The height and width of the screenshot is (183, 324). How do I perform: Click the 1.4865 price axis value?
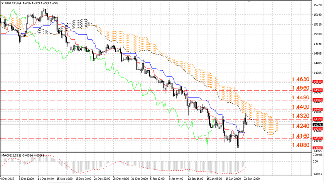point(317,53)
